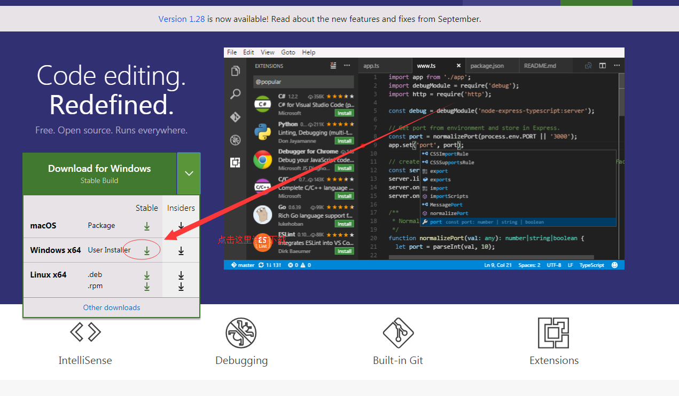
Task: Click the Go extension gopher icon
Action: pyautogui.click(x=262, y=215)
